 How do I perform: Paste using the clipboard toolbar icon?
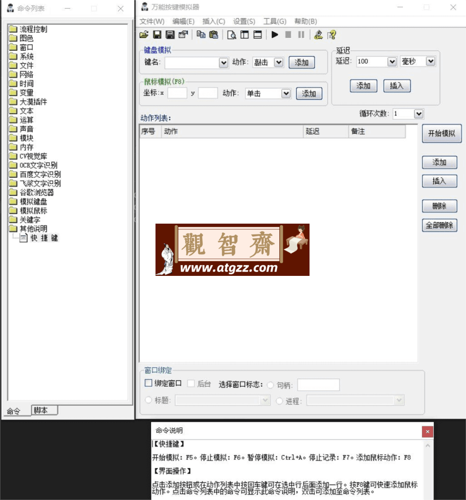[214, 35]
